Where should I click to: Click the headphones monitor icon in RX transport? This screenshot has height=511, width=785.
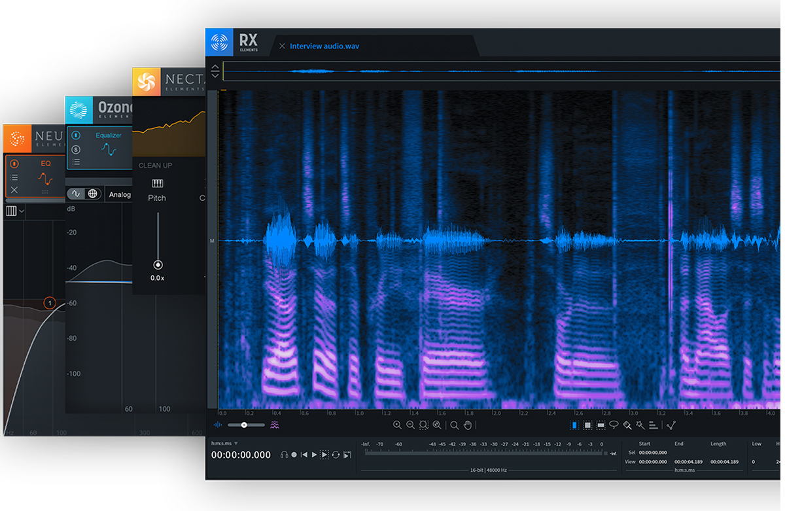(x=284, y=455)
